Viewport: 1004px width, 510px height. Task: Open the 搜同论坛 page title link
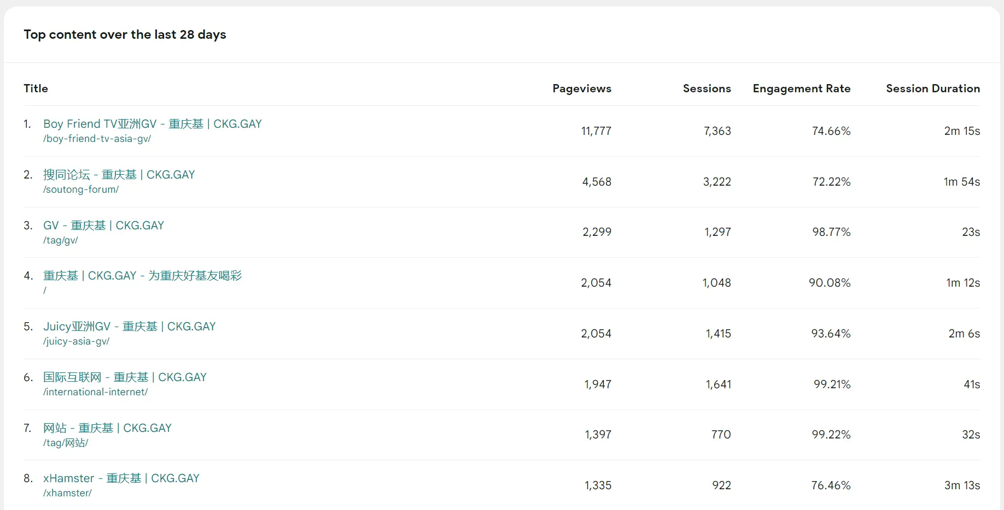(x=119, y=175)
